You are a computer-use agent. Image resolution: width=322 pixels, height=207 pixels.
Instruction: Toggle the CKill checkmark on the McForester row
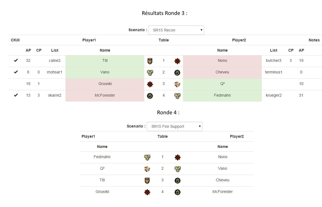16,95
